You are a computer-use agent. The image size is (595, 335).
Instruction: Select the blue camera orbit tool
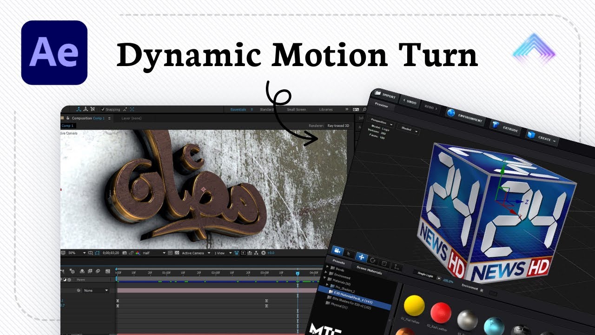(x=337, y=251)
